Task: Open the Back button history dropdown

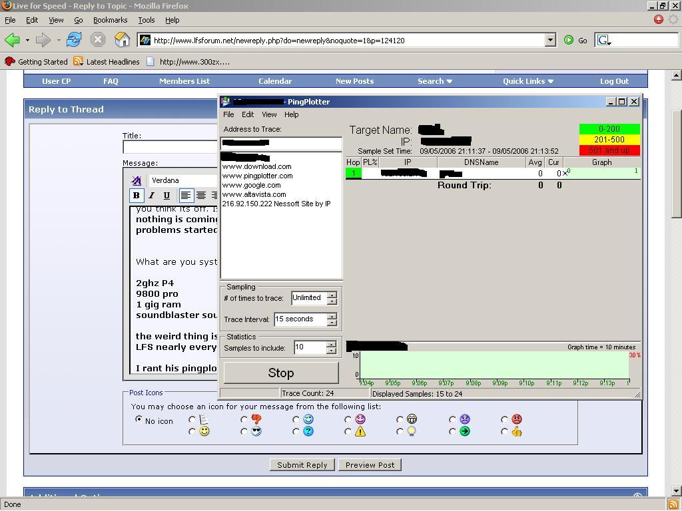Action: click(27, 41)
